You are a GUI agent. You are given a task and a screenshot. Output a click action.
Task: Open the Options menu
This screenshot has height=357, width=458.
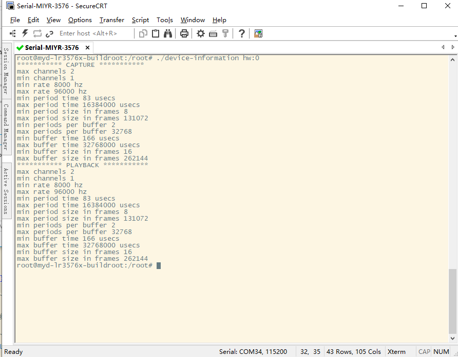coord(80,20)
